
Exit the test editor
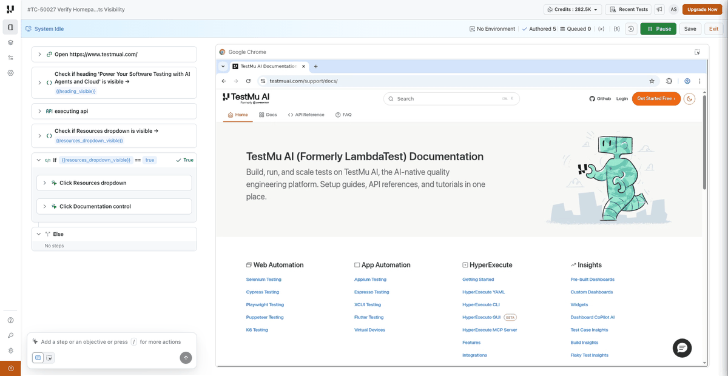(x=713, y=29)
